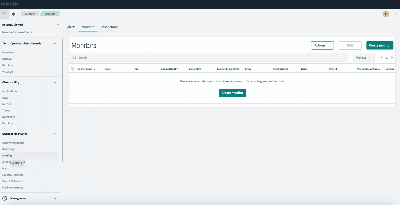Open Metrics in the sidebar
This screenshot has width=400, height=205.
tap(7, 104)
